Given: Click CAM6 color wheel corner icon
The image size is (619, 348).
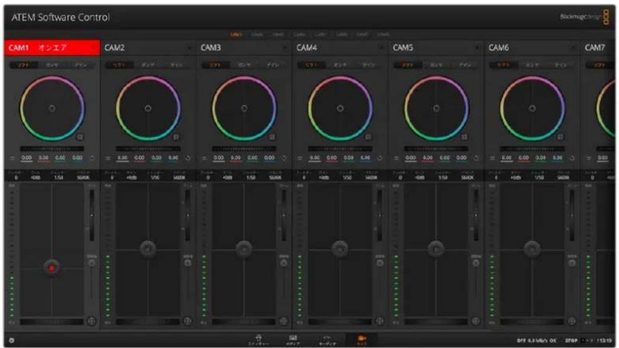Looking at the screenshot, I should click(x=560, y=137).
